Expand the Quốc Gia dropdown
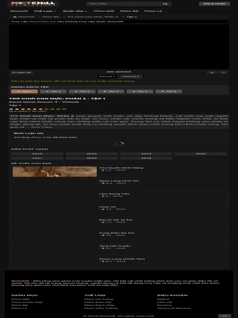The width and height of the screenshot is (238, 318). (75, 11)
